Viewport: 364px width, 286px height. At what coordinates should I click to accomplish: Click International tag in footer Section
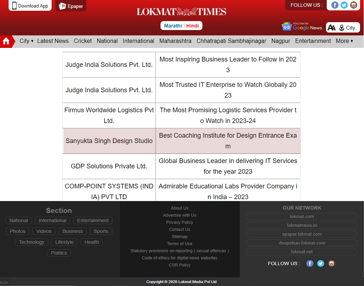pos(52,221)
